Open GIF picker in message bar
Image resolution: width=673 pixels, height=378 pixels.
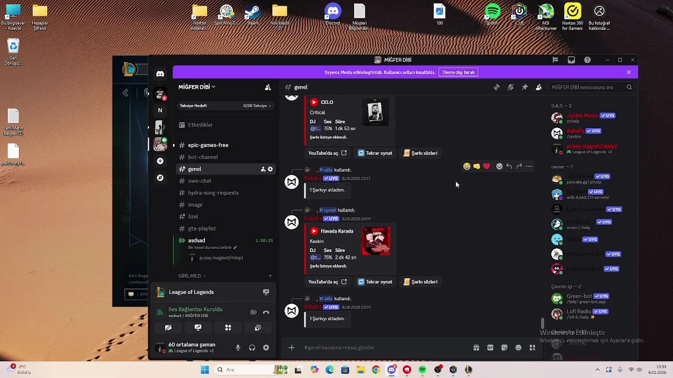490,348
